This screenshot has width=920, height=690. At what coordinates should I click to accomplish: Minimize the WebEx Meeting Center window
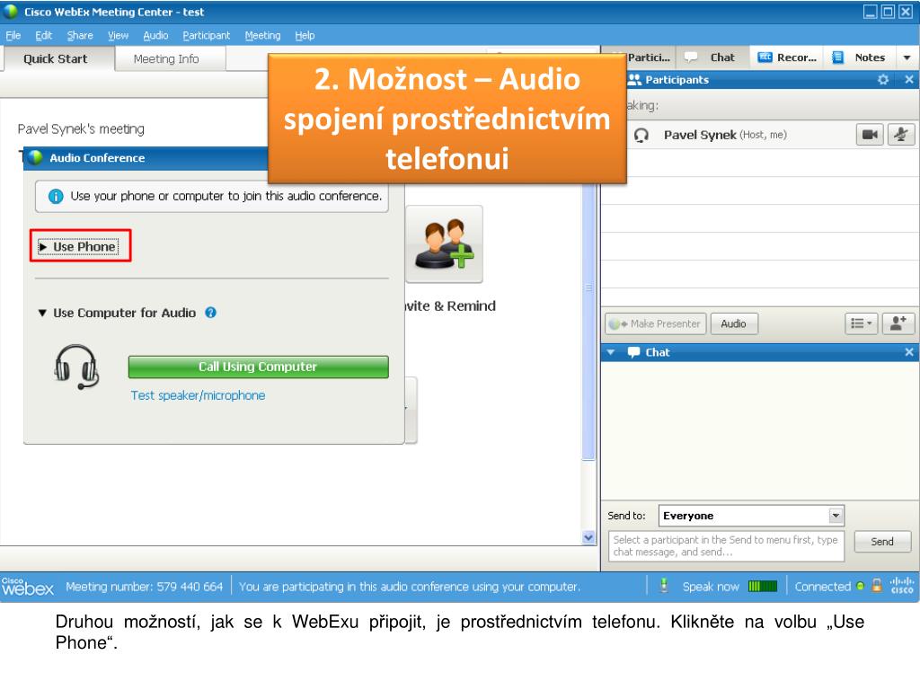coord(870,12)
